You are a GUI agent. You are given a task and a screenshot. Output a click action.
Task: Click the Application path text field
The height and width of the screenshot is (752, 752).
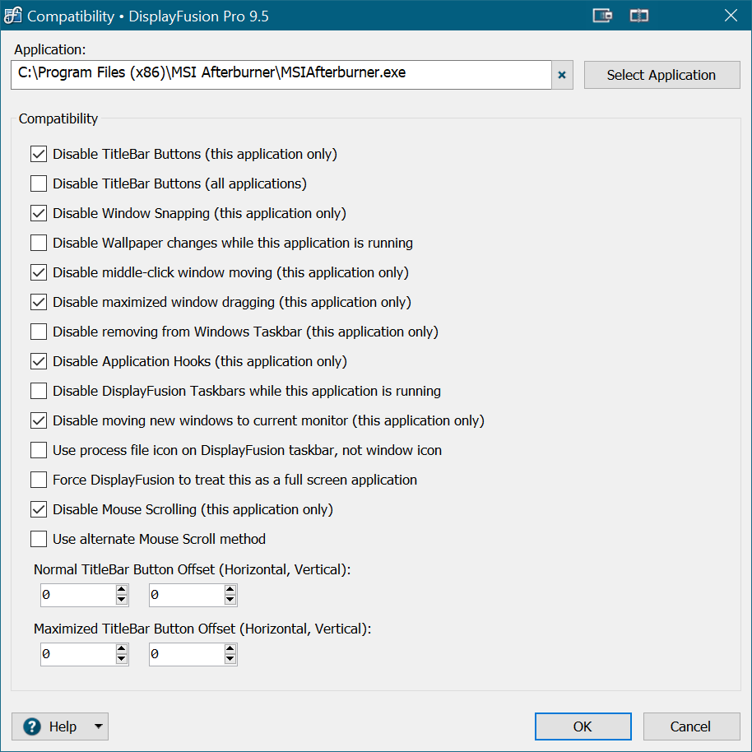tap(280, 74)
